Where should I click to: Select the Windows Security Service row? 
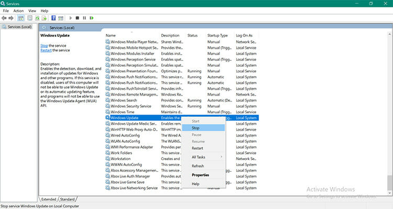[182, 106]
